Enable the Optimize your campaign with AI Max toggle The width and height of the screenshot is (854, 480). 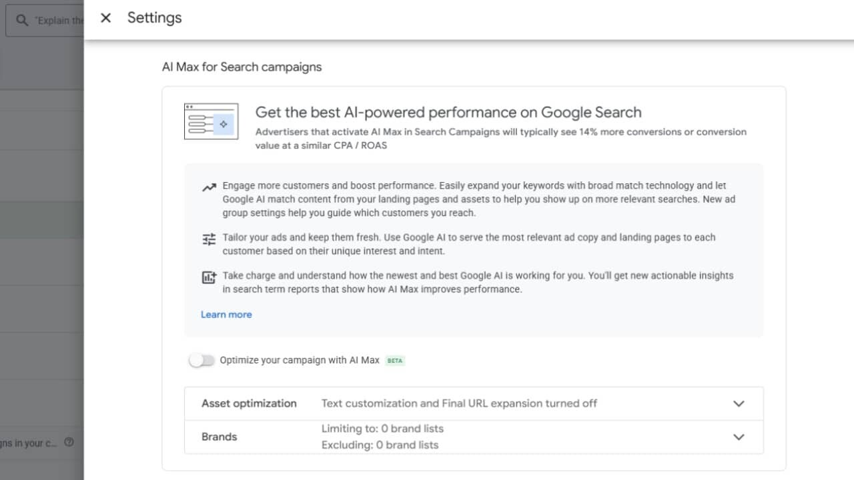201,361
